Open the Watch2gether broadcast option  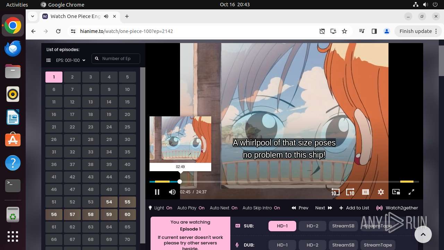pos(397,208)
